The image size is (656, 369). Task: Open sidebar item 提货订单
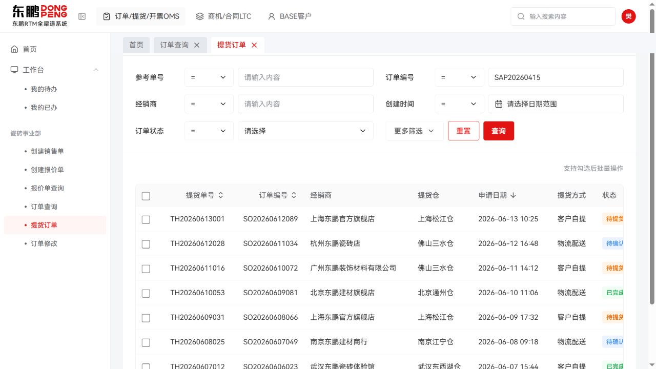[x=55, y=225]
